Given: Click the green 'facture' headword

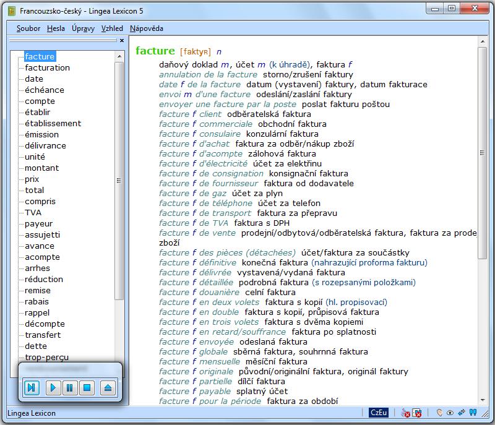Looking at the screenshot, I should (155, 51).
